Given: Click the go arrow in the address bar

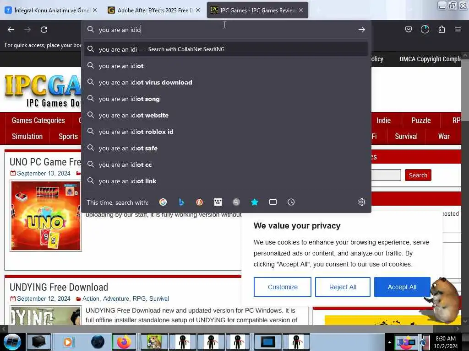Looking at the screenshot, I should tap(362, 30).
